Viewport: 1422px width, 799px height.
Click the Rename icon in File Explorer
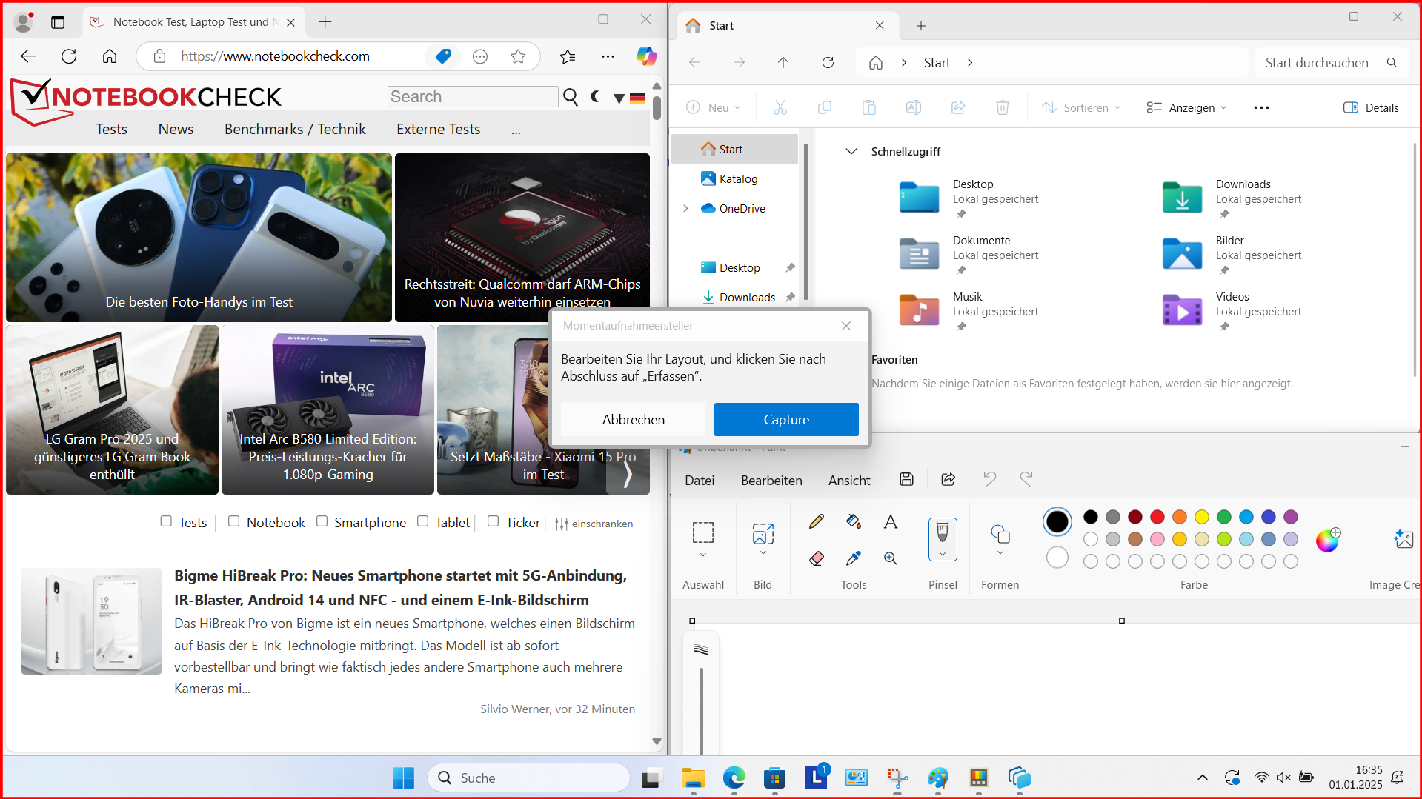[x=914, y=107]
